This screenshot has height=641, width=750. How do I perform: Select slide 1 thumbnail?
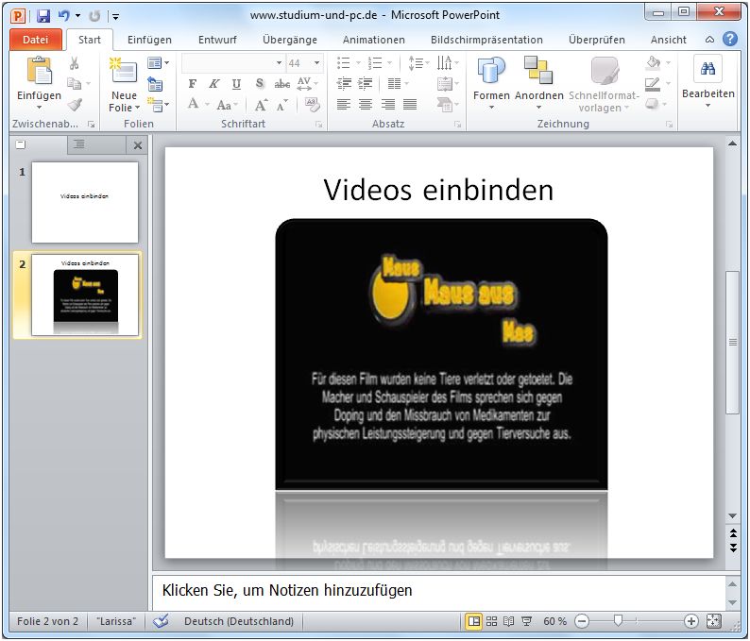click(85, 202)
